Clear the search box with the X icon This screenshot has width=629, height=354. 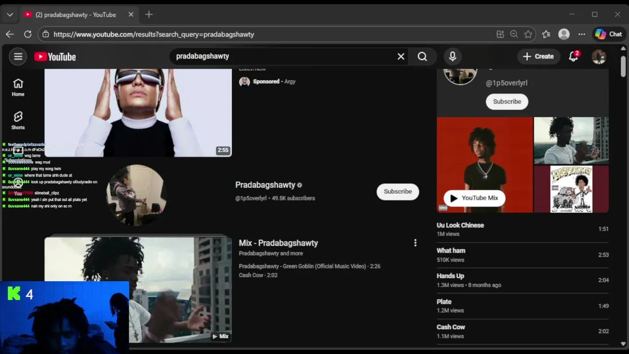click(401, 57)
